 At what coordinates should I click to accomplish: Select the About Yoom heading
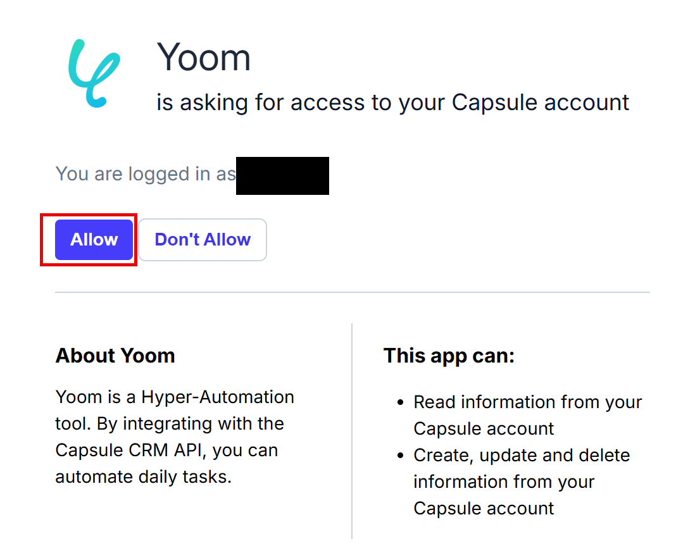click(x=115, y=356)
